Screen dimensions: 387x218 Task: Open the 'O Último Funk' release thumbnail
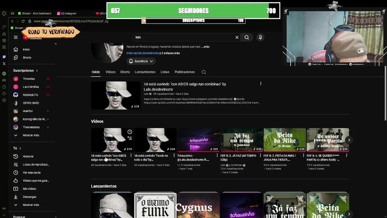[x=155, y=205]
